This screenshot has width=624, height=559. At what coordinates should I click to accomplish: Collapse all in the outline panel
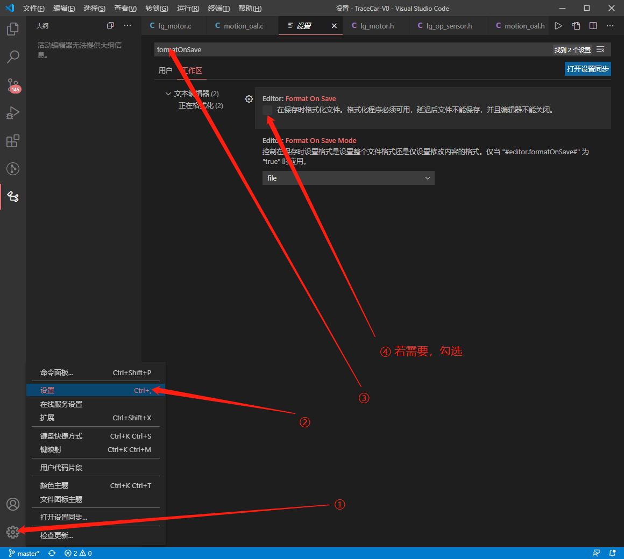[x=110, y=25]
